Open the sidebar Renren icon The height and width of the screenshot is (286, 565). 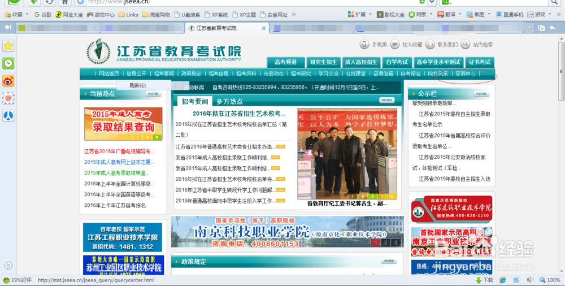8,116
